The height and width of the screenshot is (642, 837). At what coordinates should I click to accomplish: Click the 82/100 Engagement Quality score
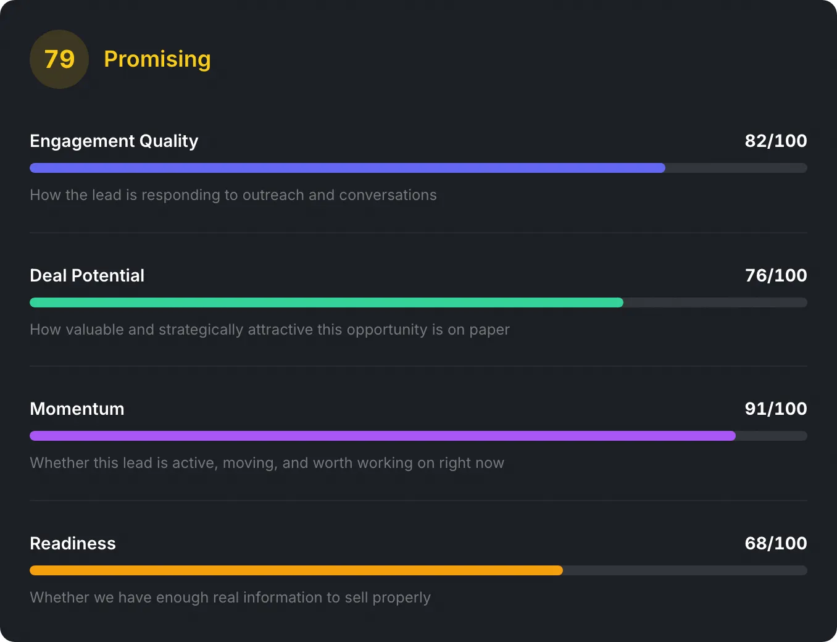tap(775, 141)
